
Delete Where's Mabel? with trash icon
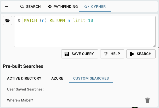[x=147, y=100]
